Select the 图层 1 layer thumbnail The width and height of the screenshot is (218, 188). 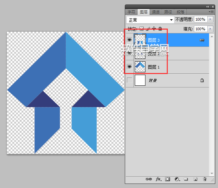click(x=140, y=67)
